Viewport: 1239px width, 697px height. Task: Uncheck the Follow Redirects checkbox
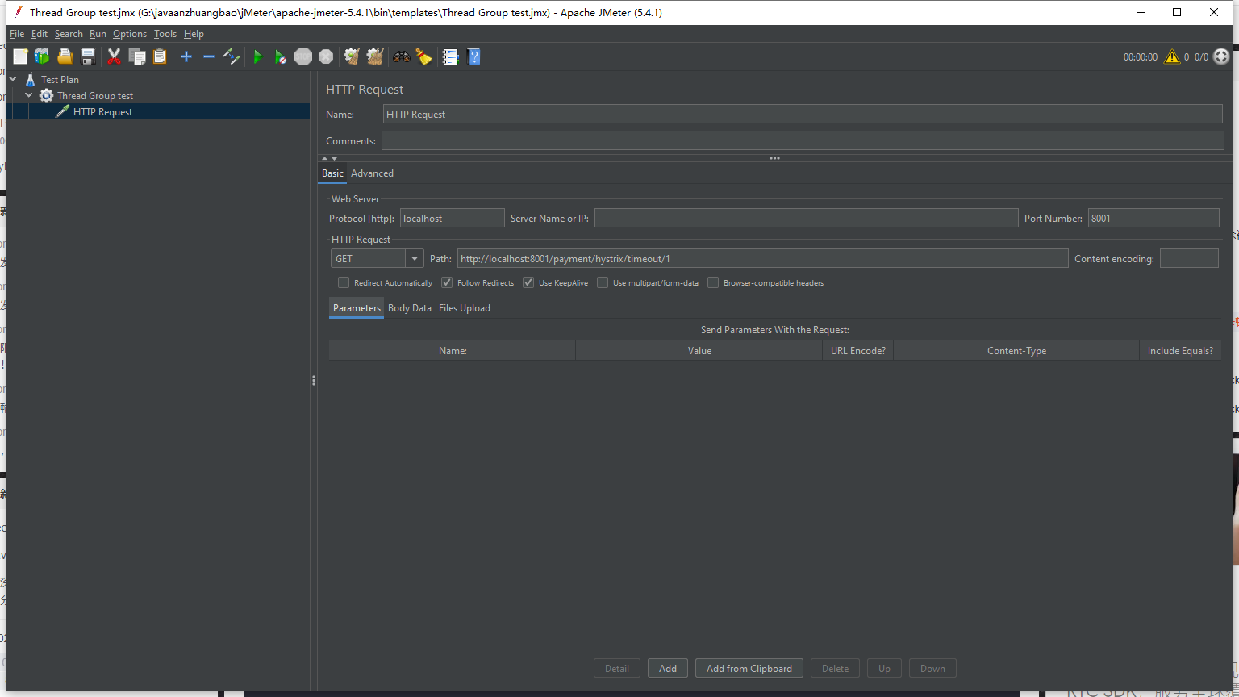(447, 282)
